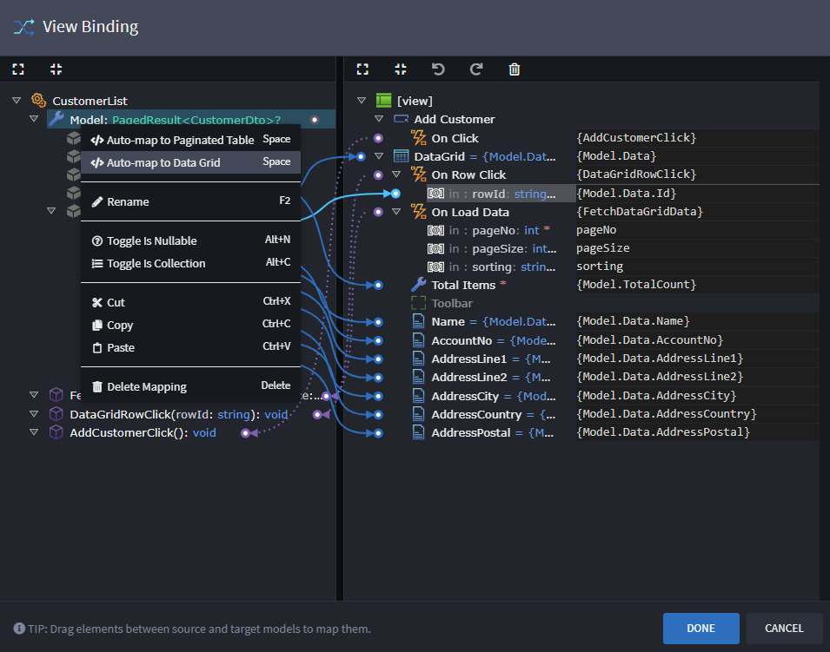
Task: Click purple connector beside AddCustomerClick
Action: tap(246, 433)
